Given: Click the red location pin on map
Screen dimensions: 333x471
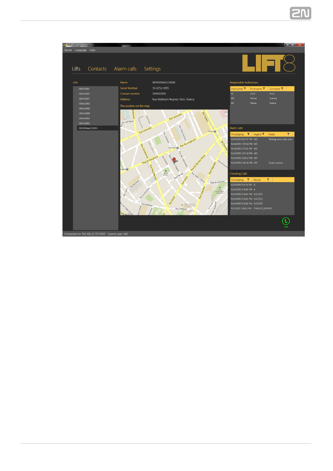Looking at the screenshot, I should tap(174, 160).
